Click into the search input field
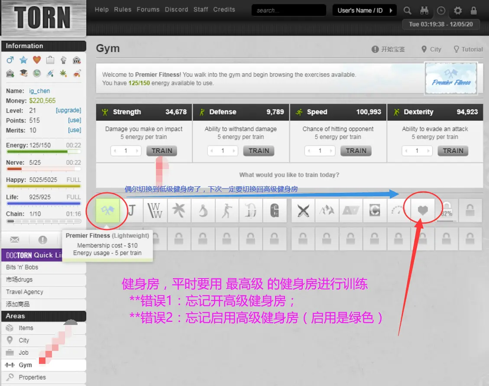Viewport: 489px width, 386px height. tap(289, 10)
